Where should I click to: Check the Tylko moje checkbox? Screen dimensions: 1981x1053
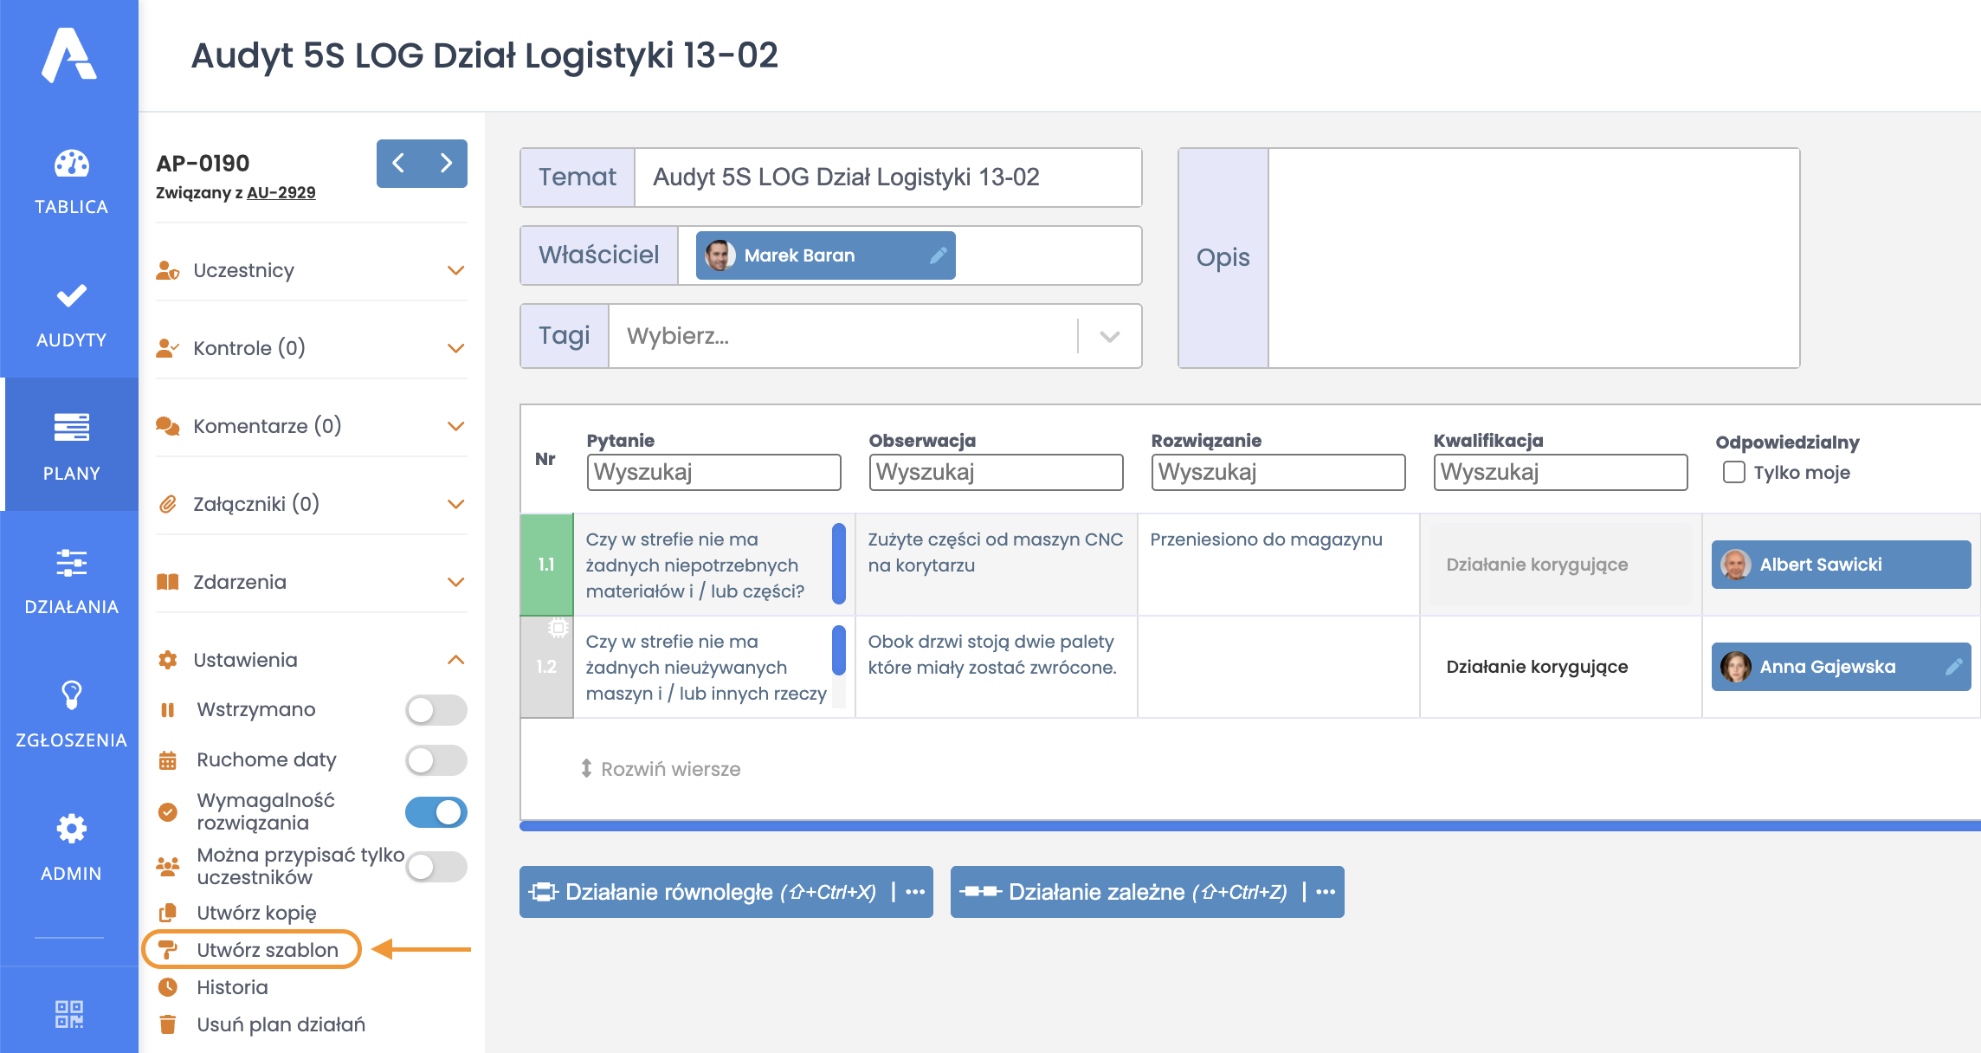tap(1733, 472)
